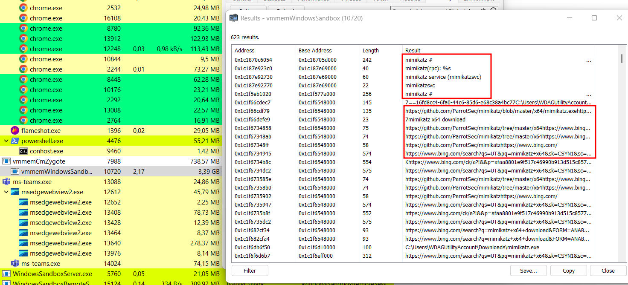Click address cell 0x1c1f6734b8c
628x285 pixels.
tap(253, 162)
